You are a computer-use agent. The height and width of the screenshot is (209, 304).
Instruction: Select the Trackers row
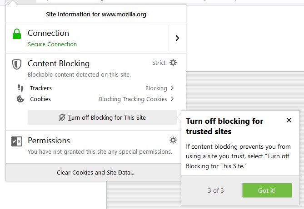[96, 88]
